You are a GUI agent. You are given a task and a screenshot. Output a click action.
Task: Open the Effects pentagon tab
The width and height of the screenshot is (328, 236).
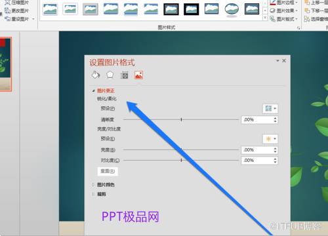pos(110,75)
